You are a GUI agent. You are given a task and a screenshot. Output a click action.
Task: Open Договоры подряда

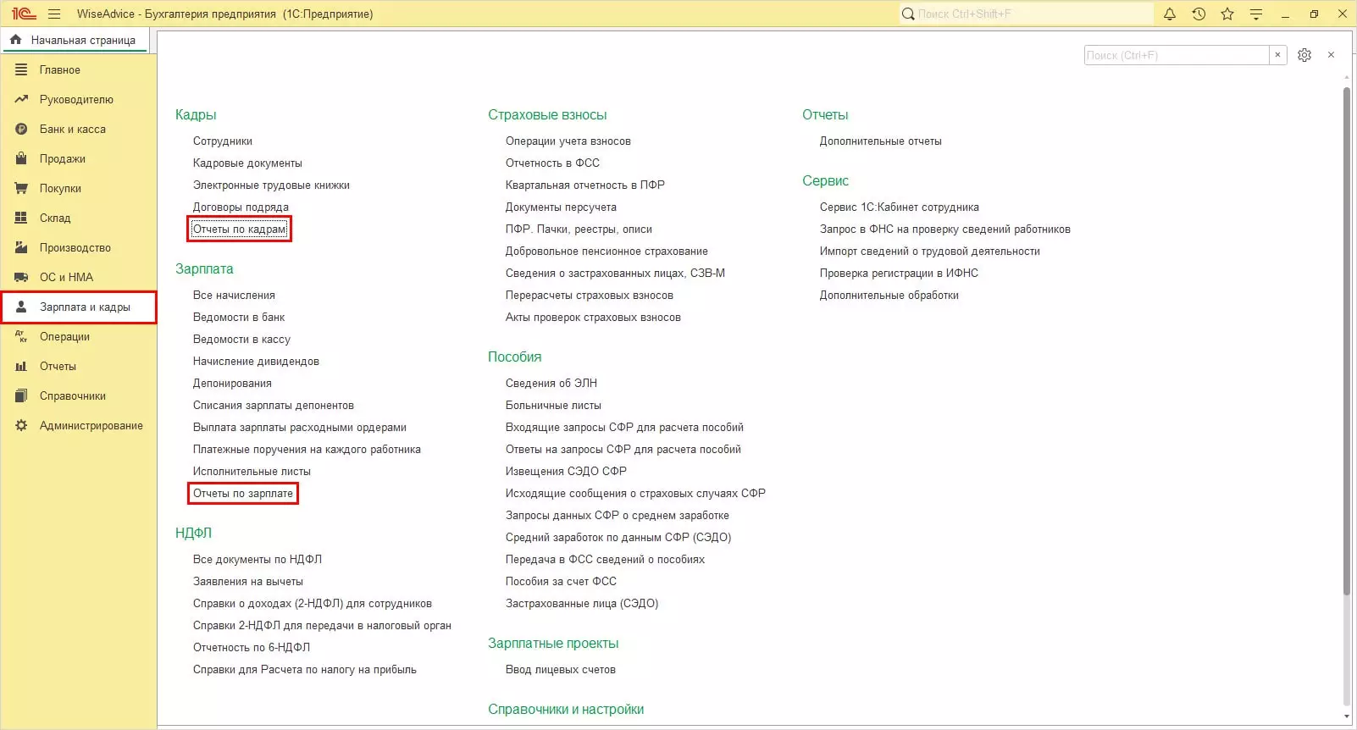tap(241, 207)
